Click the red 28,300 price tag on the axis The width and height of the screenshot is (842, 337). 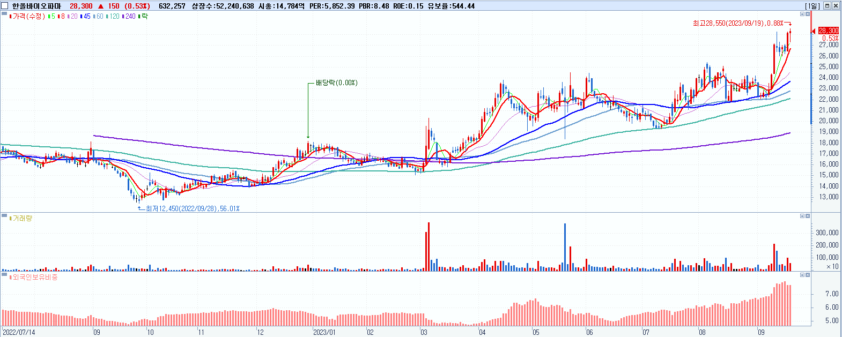(829, 31)
